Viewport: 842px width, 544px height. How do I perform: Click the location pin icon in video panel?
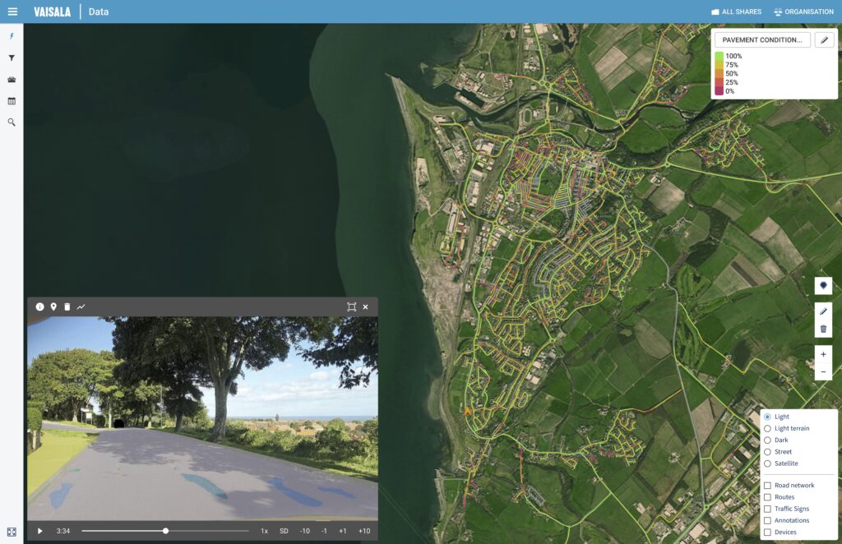pos(53,307)
